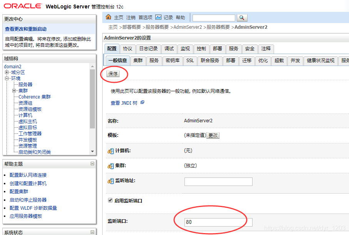The height and width of the screenshot is (235, 349).
Task: Open the top-level 部署 tab
Action: pos(218,49)
